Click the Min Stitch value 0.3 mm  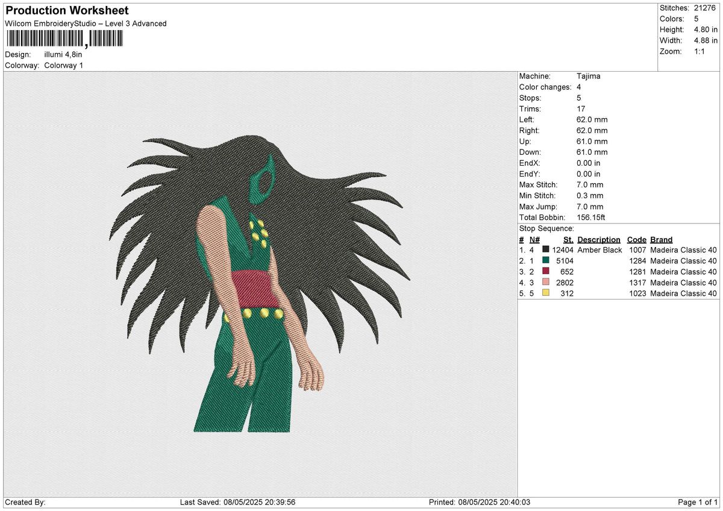[x=590, y=196]
